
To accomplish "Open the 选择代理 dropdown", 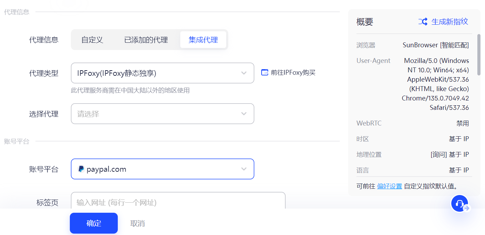I will (x=162, y=114).
